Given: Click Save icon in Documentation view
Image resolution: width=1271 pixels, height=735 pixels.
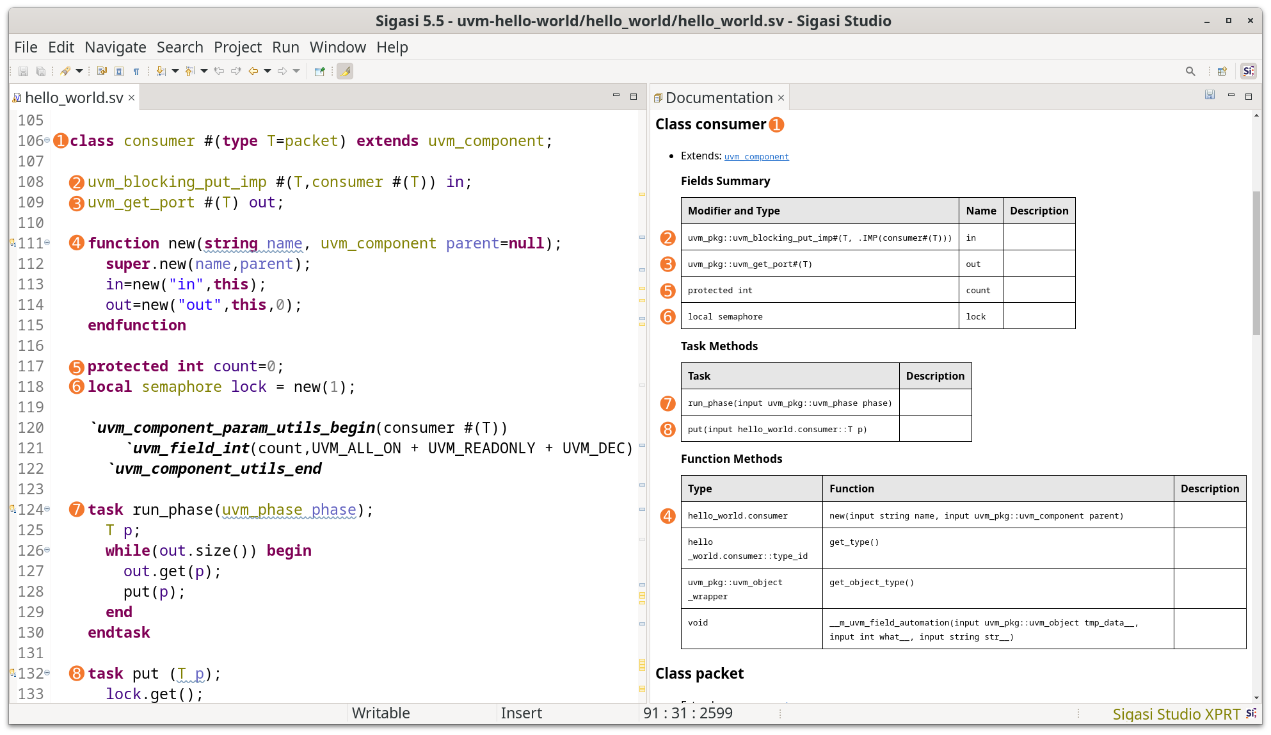Looking at the screenshot, I should point(1210,95).
